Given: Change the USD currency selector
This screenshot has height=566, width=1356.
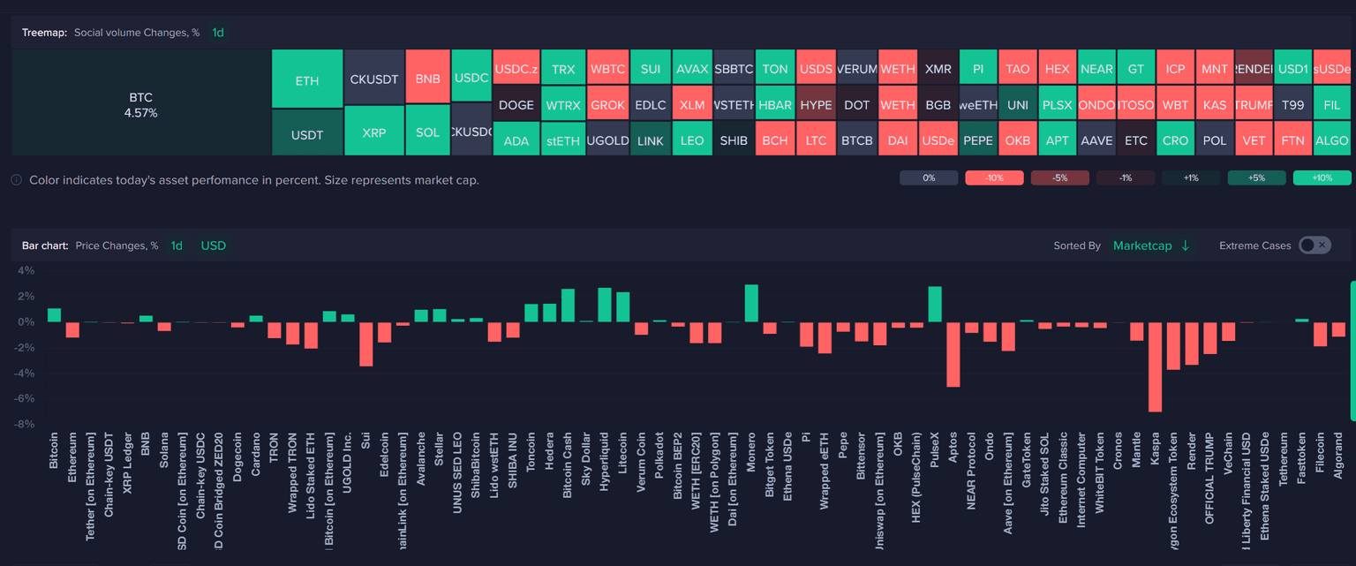Looking at the screenshot, I should (214, 245).
